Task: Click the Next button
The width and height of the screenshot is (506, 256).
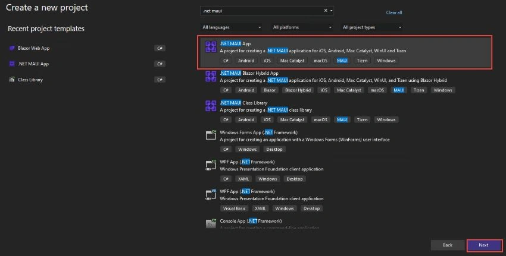Action: tap(483, 245)
